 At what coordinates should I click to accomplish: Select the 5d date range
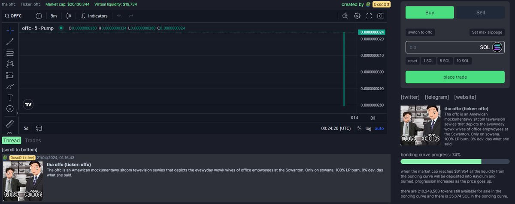pyautogui.click(x=26, y=128)
